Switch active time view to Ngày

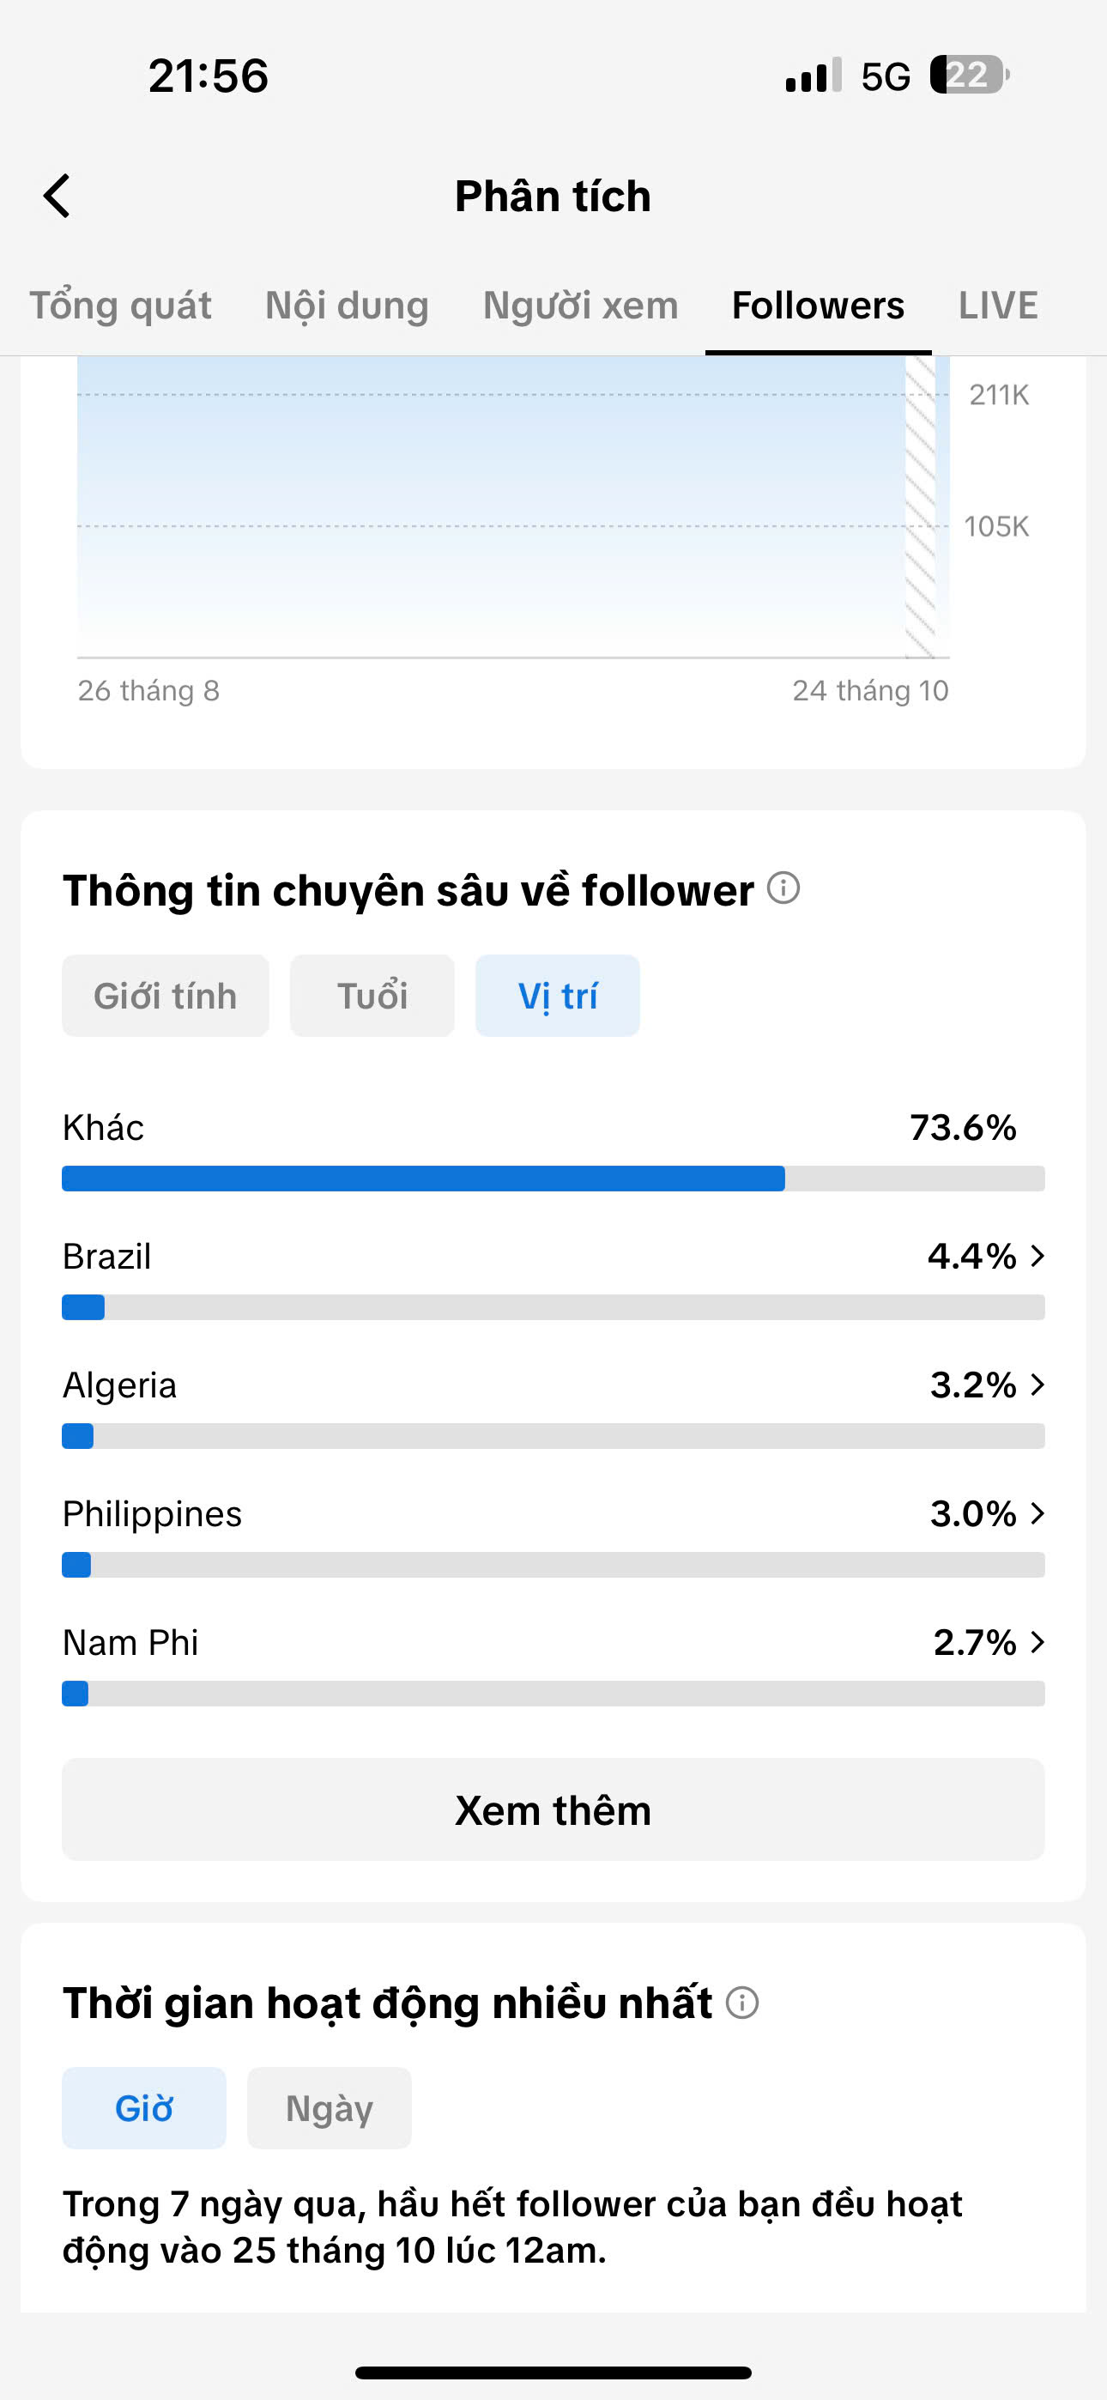[329, 2108]
